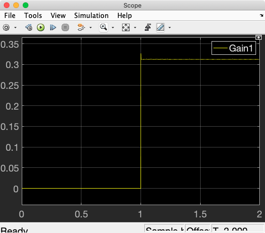Expand the axes scaling dropdown arrow
The image size is (265, 233).
coord(135,27)
